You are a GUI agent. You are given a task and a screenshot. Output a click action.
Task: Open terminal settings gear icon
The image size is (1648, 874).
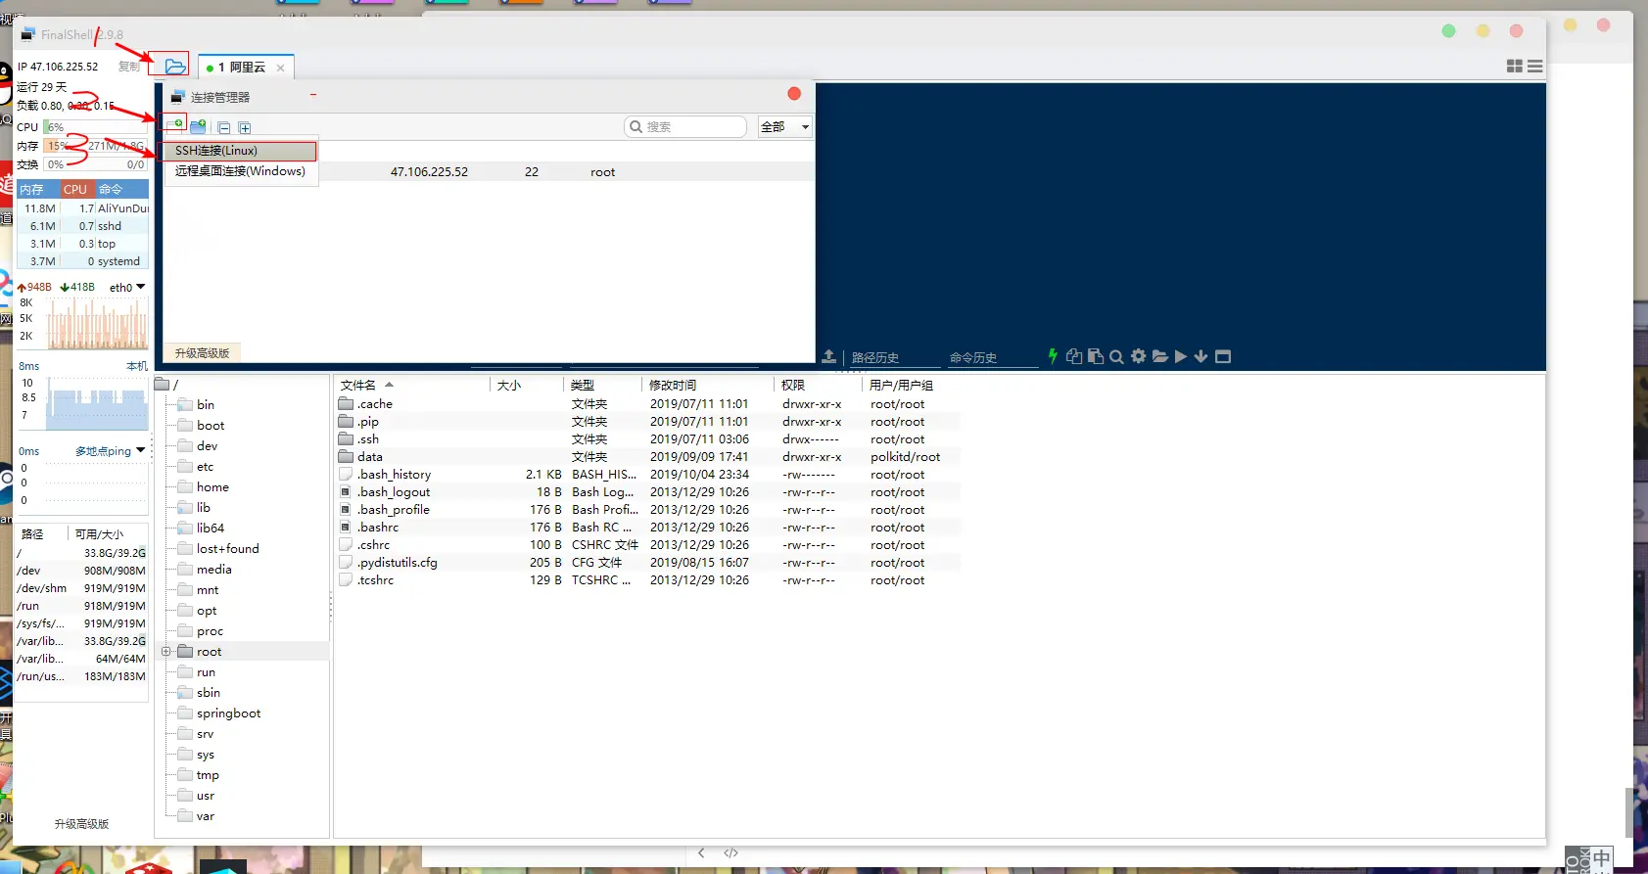[x=1138, y=356]
